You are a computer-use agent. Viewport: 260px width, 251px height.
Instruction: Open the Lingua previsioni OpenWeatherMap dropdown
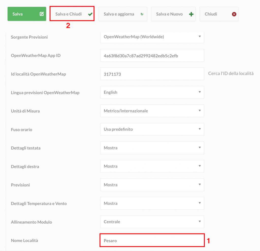[152, 92]
